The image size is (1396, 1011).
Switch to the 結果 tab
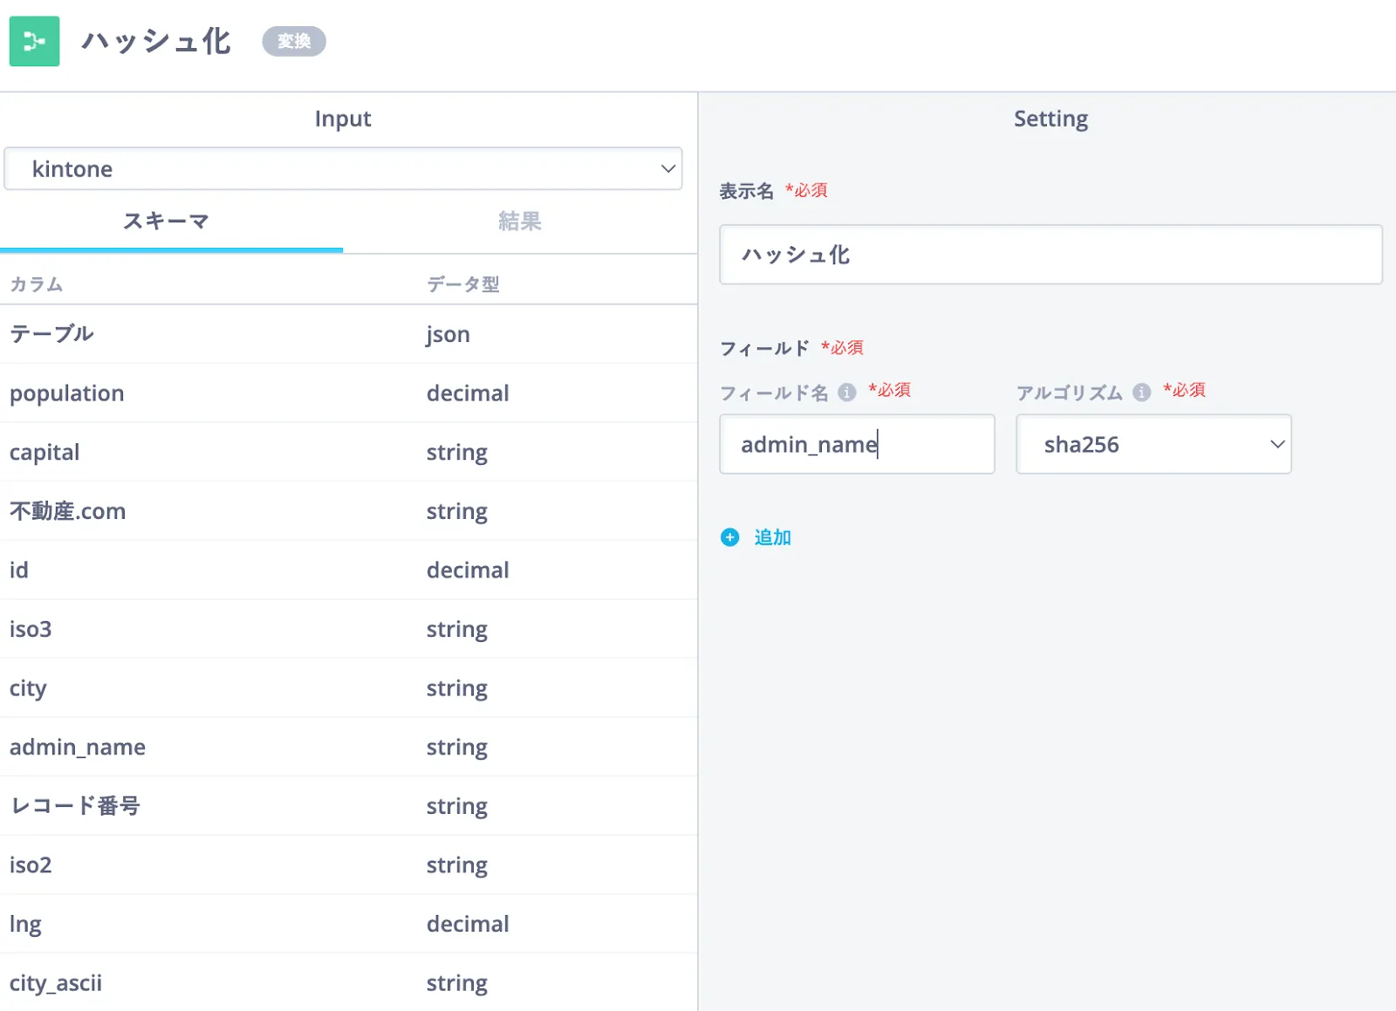tap(519, 222)
